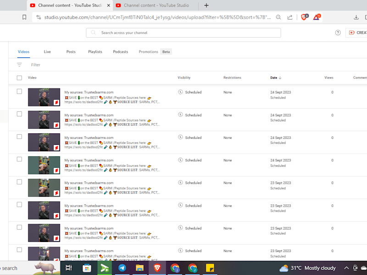Screen dimensions: 367x275
Task: Check the first video's checkbox
Action: pos(19,91)
